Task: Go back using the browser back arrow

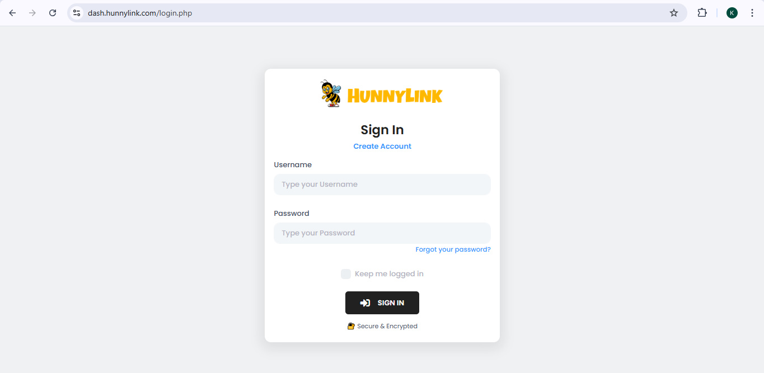Action: [x=12, y=13]
